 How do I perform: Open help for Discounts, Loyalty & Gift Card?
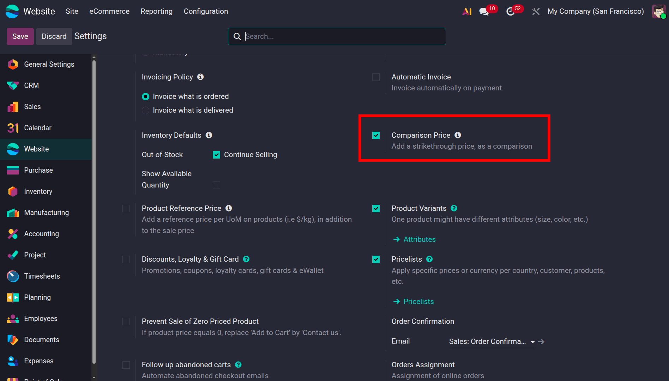(246, 259)
